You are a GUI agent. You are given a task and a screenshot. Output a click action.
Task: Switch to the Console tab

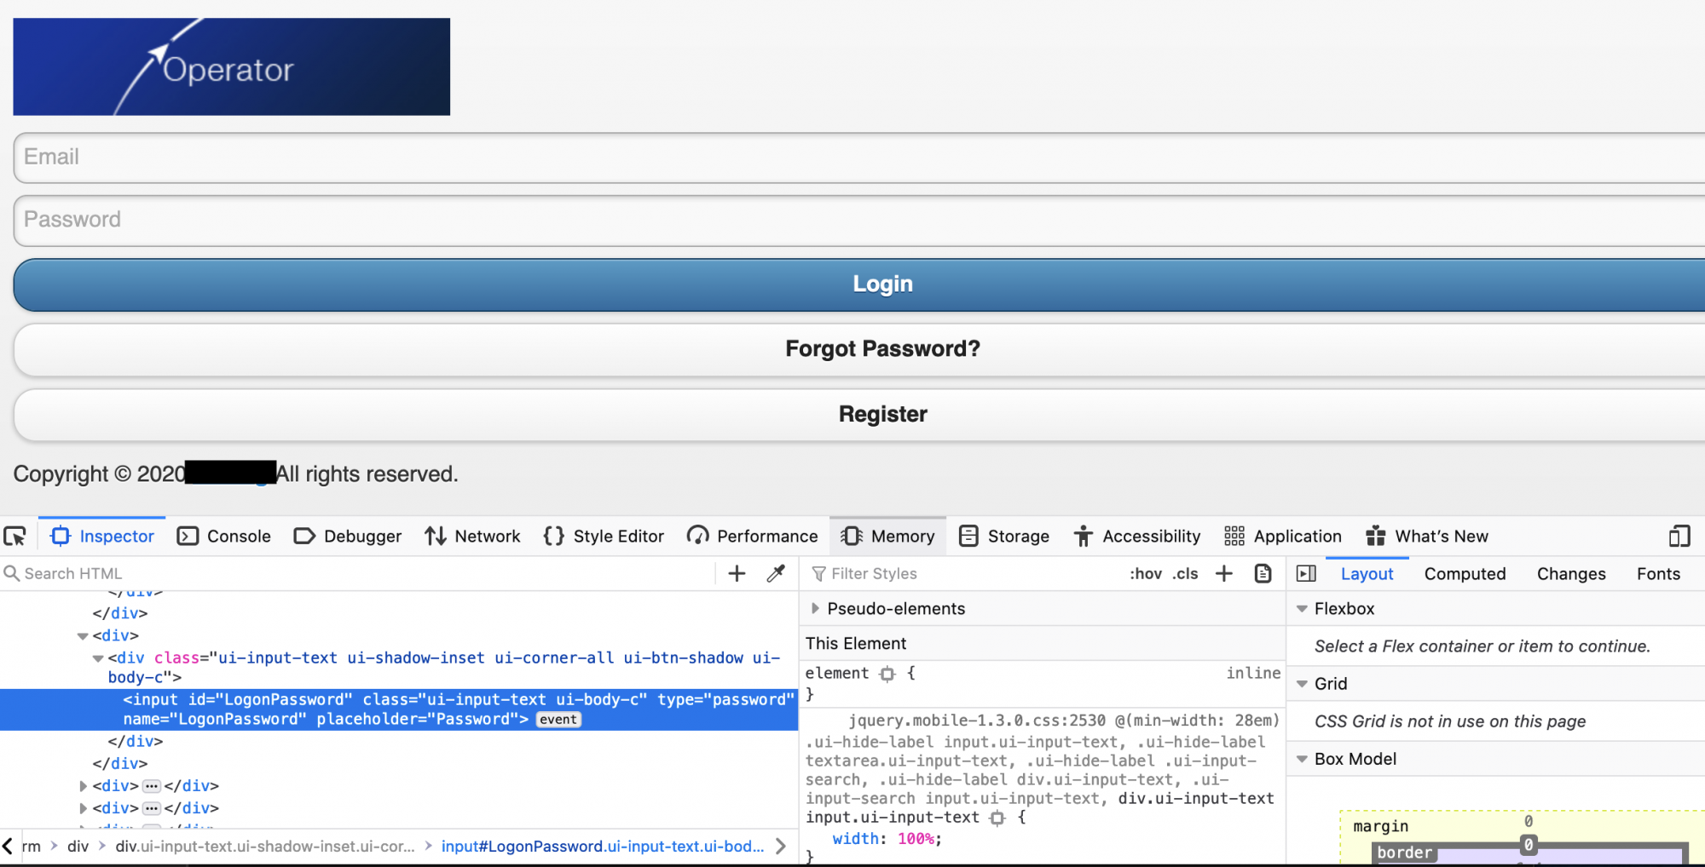[x=223, y=536]
